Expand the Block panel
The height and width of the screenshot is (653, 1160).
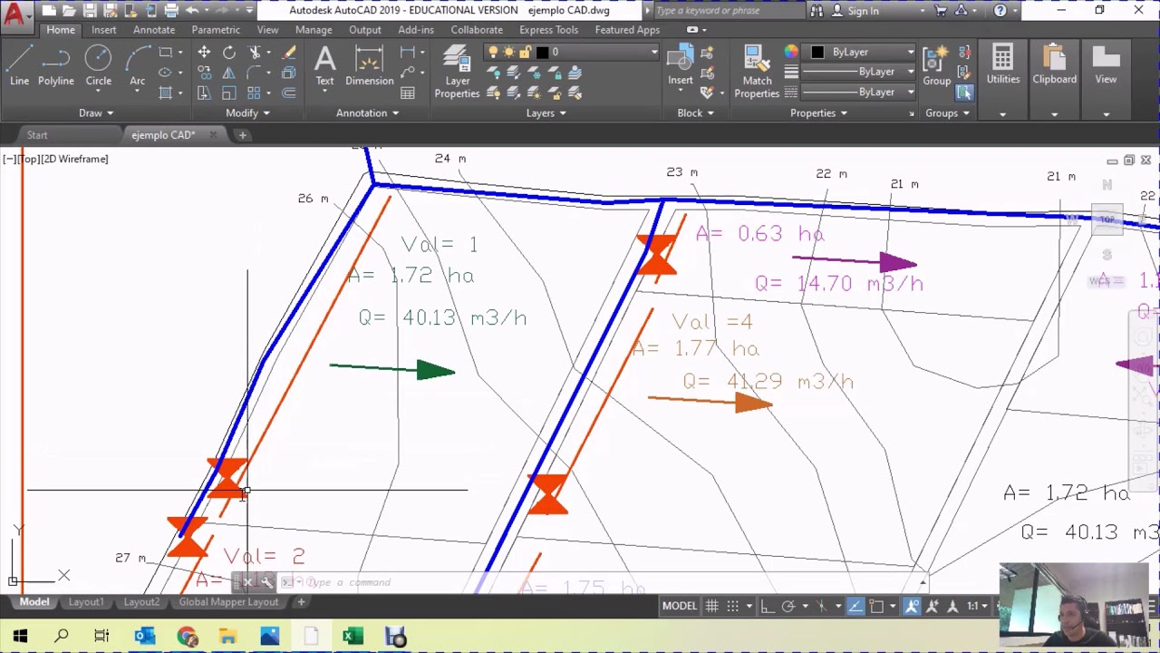(695, 113)
